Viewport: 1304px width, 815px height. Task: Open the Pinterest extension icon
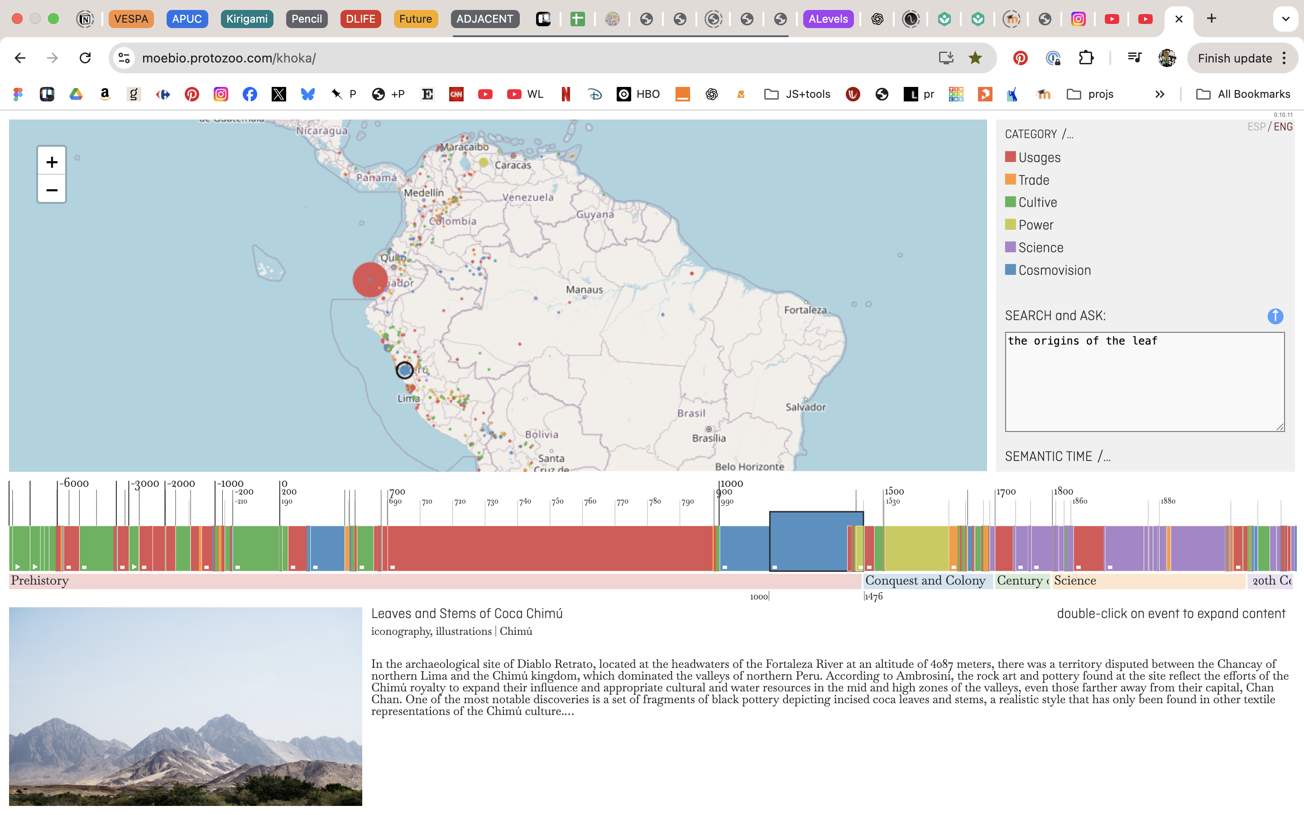1020,58
